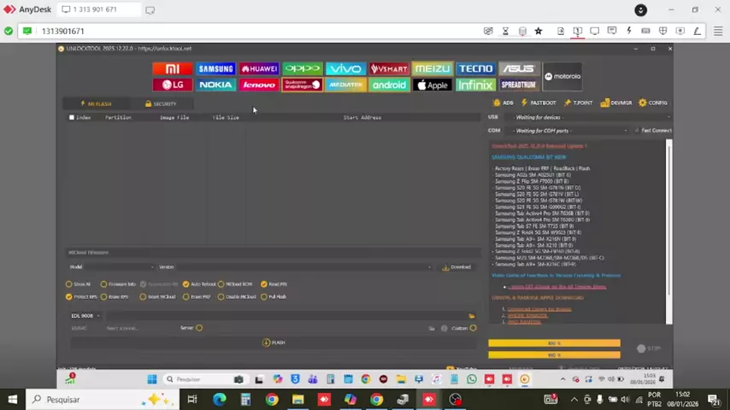Click the Motorola brand logo
The width and height of the screenshot is (730, 410).
coord(562,77)
